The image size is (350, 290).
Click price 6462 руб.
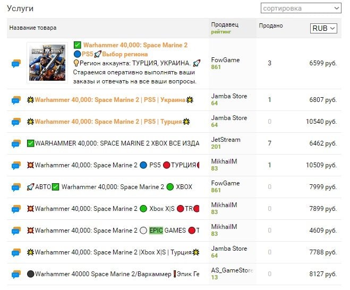coord(323,143)
